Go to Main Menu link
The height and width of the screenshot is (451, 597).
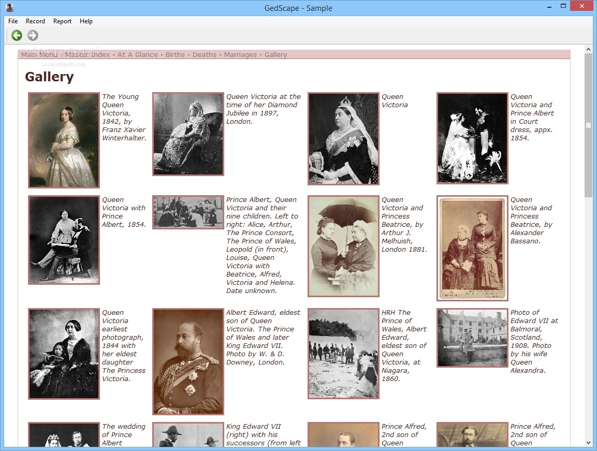click(39, 54)
